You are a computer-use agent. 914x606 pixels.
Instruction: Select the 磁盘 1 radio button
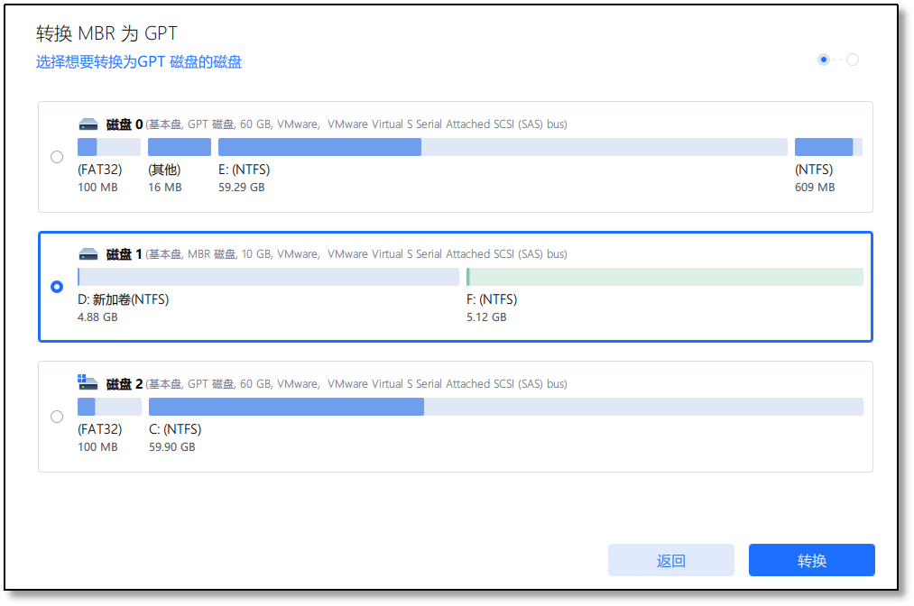[57, 287]
